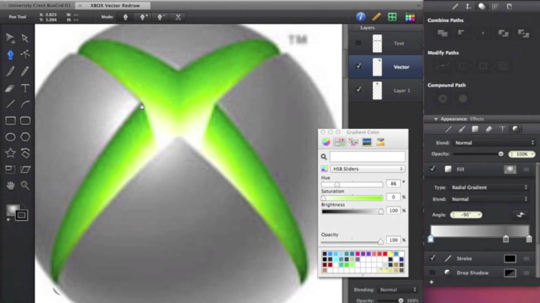Show the Text layer
Image resolution: width=540 pixels, height=303 pixels.
[x=358, y=43]
